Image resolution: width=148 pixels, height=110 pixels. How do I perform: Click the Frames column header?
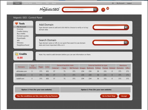(105, 68)
